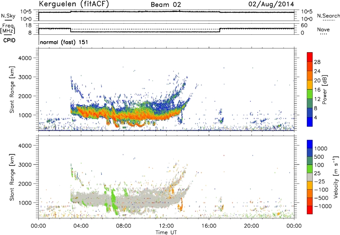Click the '20' label on the Power colorbar

coord(317,81)
